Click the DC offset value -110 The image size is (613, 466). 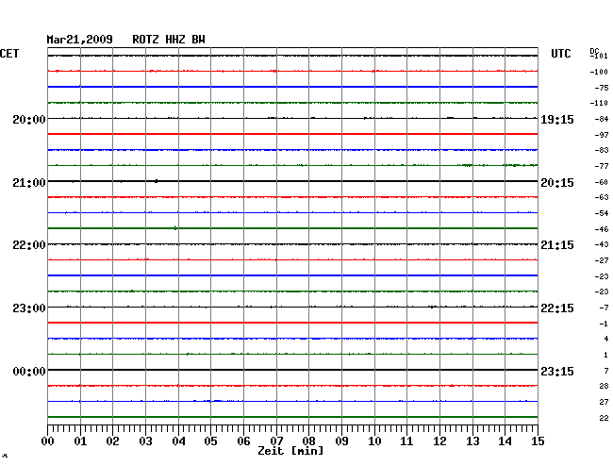click(x=599, y=103)
